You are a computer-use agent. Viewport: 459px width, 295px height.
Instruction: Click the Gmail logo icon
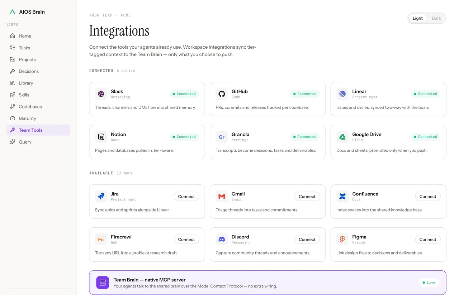coord(222,196)
